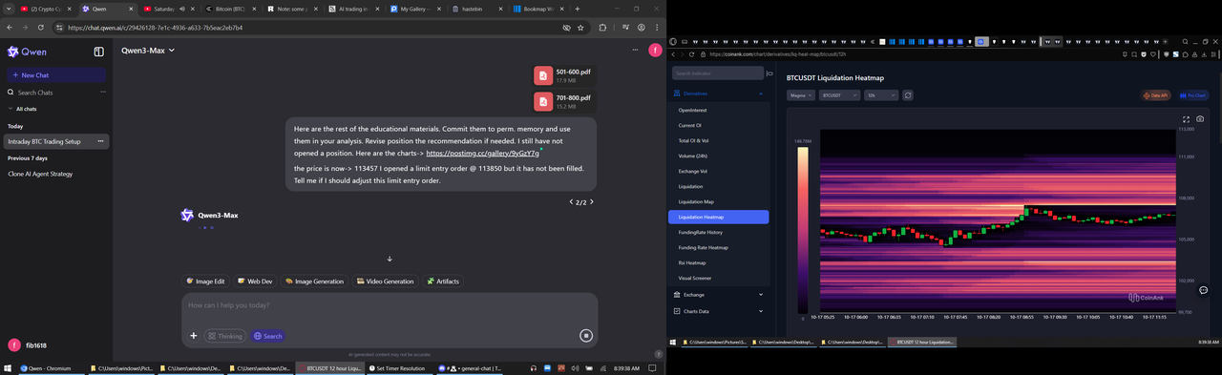Open the 501-600.pdf attachment

pyautogui.click(x=564, y=75)
